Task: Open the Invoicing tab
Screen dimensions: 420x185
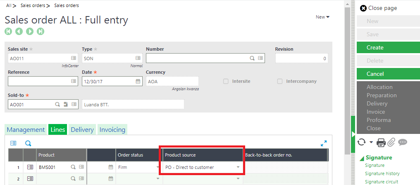Action: (x=112, y=129)
